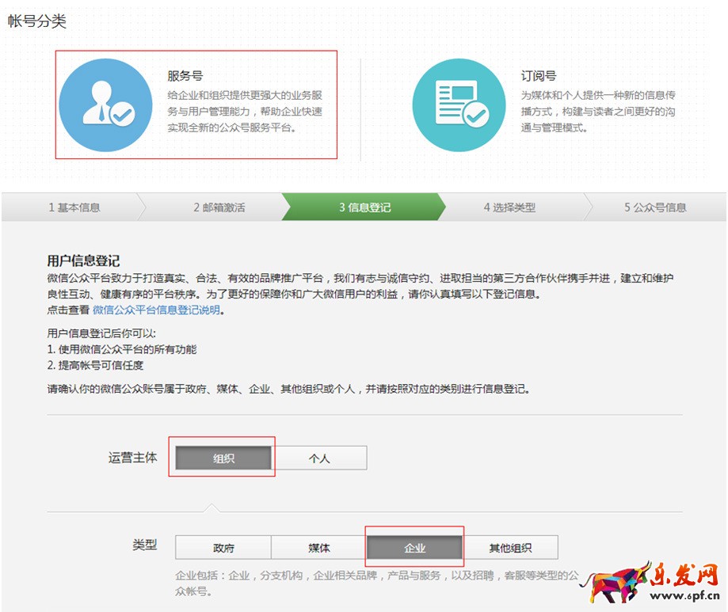Click the text 2. 提高帐号可信任度
Image resolution: width=728 pixels, height=612 pixels.
pyautogui.click(x=95, y=366)
